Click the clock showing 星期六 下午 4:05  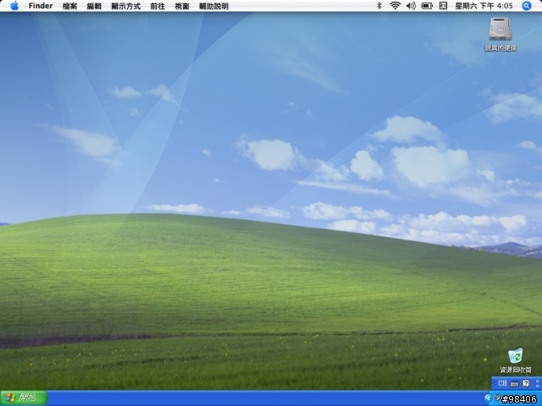click(x=484, y=6)
